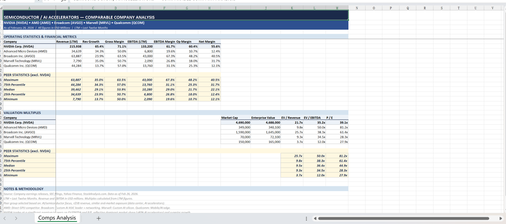Click NVIDIA rev growth cell '65.4%'
The height and width of the screenshot is (224, 506).
(x=92, y=46)
